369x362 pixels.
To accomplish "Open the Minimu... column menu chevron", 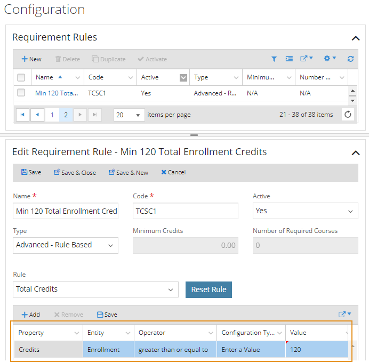I will pyautogui.click(x=289, y=78).
